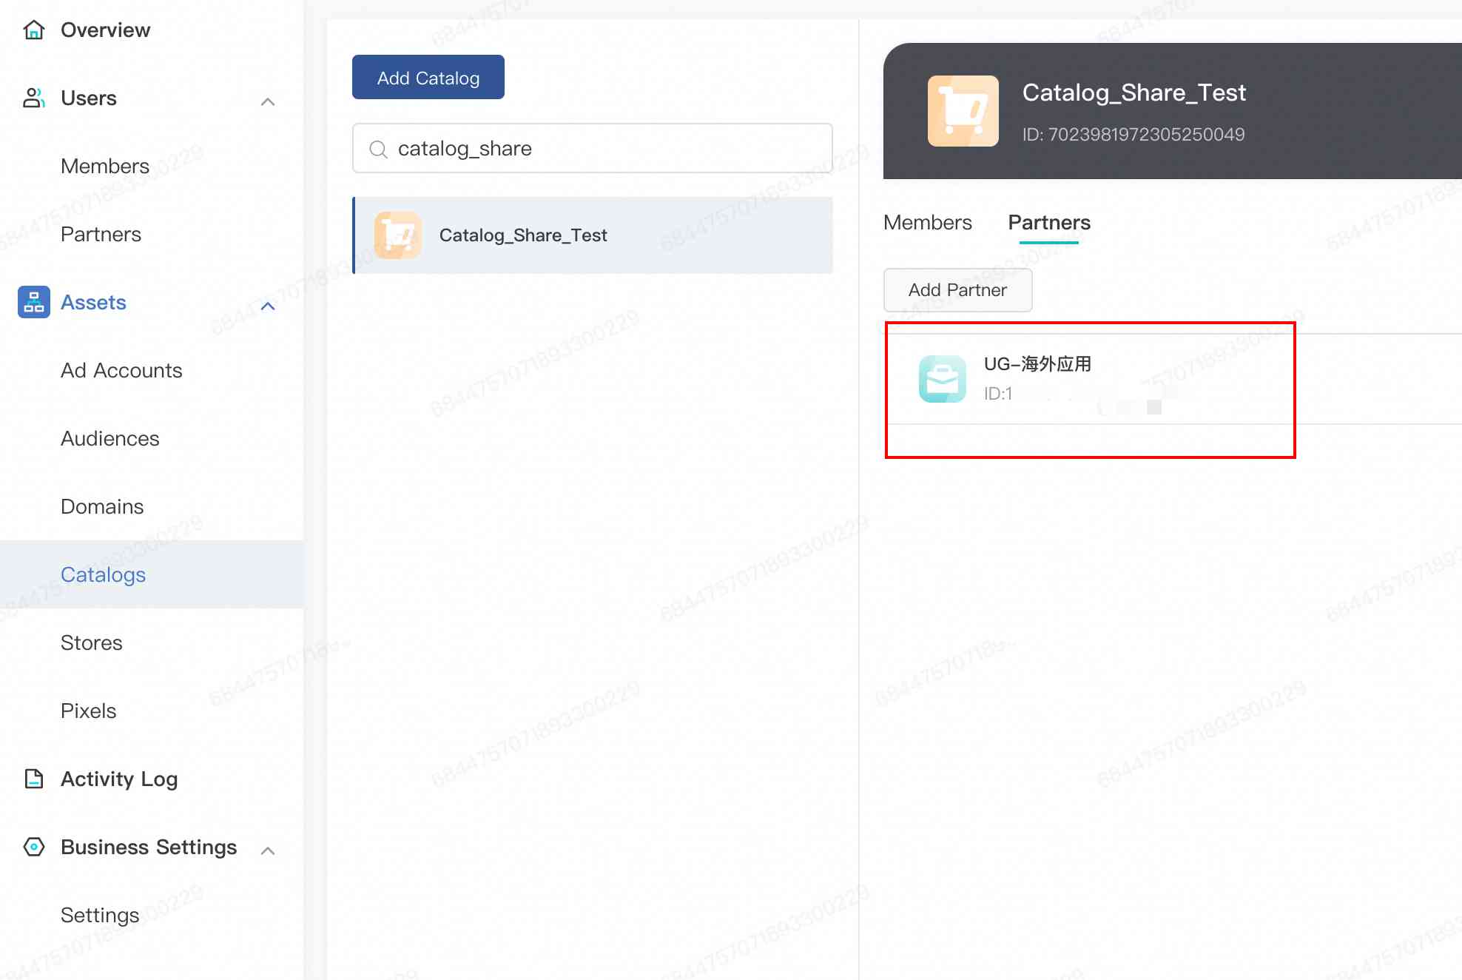Click the Assets icon in sidebar

[x=33, y=302]
